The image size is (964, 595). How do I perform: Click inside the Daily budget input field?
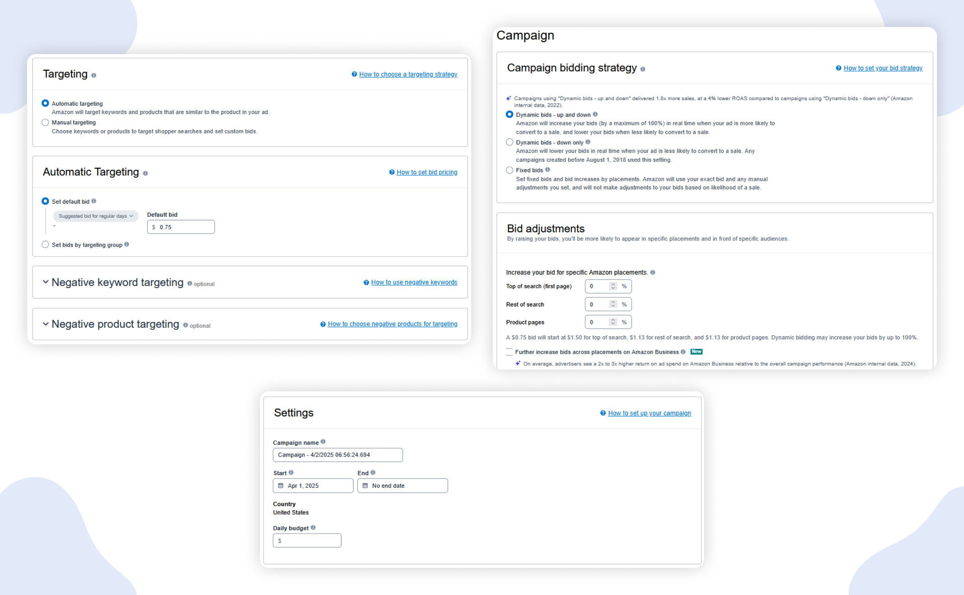point(307,540)
